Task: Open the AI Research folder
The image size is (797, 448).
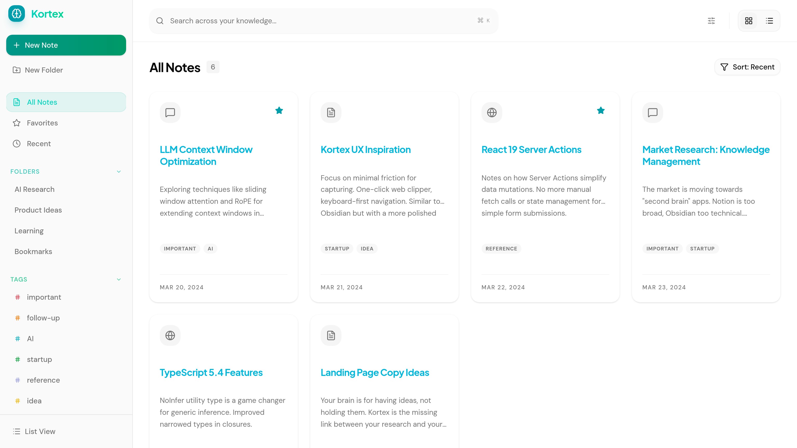Action: point(34,189)
